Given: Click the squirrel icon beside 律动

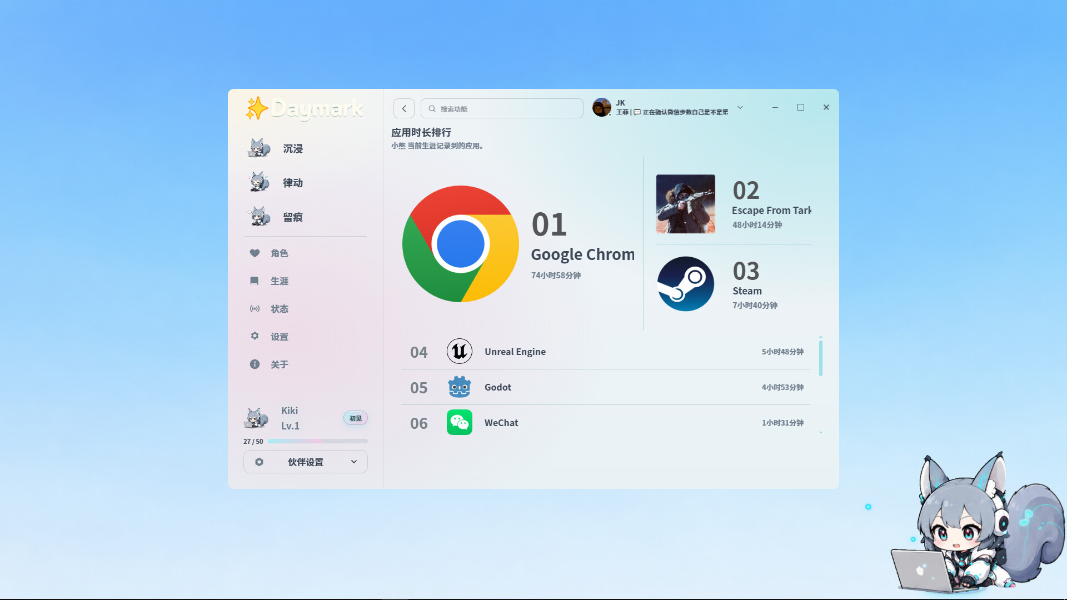Looking at the screenshot, I should coord(258,182).
